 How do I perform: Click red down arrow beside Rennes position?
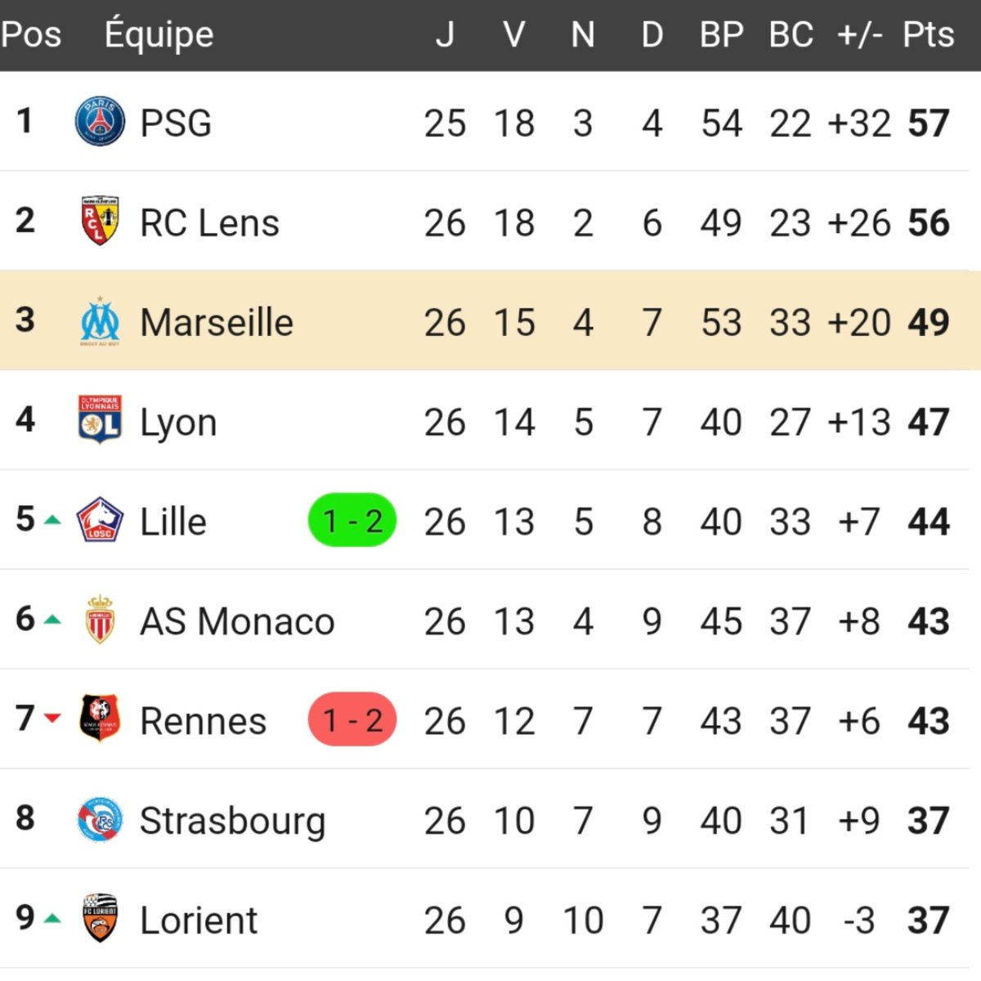pyautogui.click(x=52, y=719)
